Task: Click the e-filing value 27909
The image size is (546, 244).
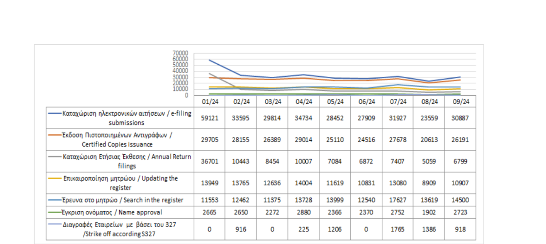Action: [x=366, y=118]
